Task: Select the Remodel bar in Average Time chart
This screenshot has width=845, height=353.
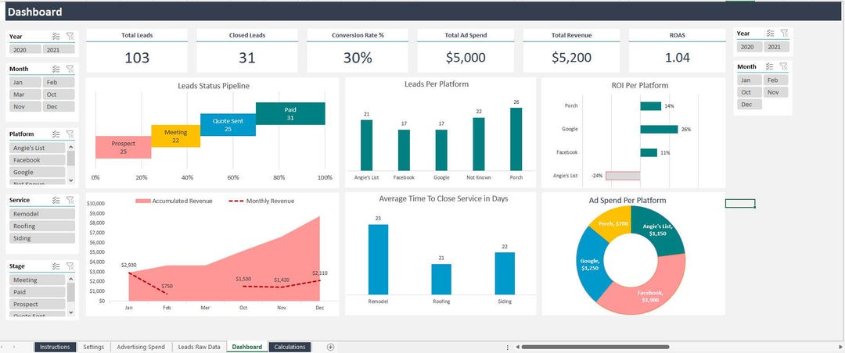Action: click(x=378, y=259)
